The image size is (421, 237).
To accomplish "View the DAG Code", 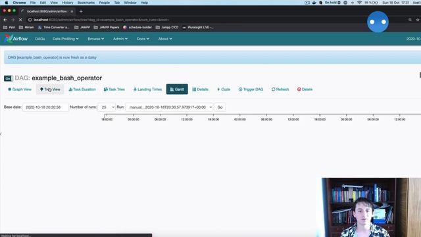I will (224, 90).
